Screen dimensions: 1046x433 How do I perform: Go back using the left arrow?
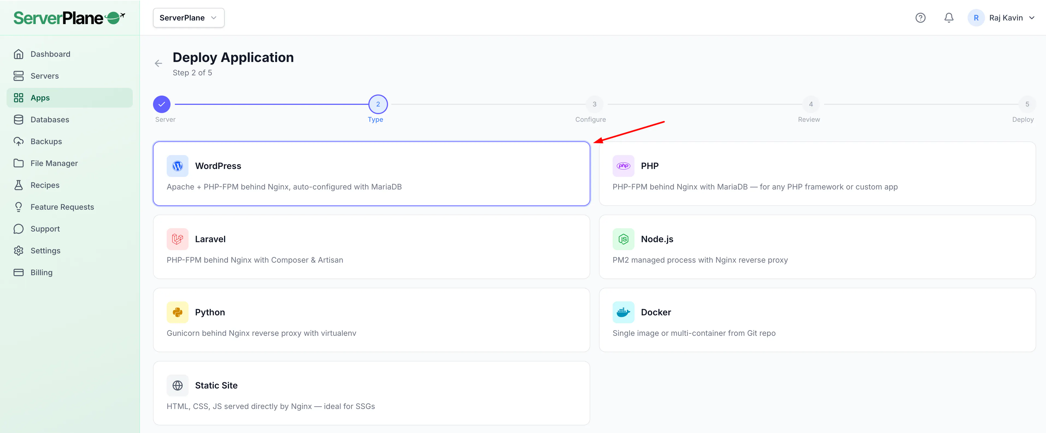(x=158, y=63)
